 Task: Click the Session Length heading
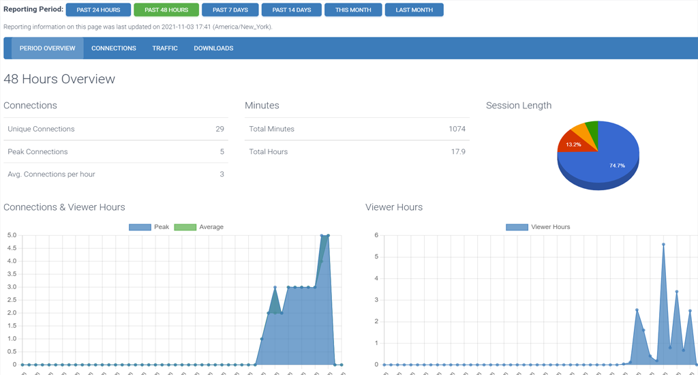pos(519,106)
